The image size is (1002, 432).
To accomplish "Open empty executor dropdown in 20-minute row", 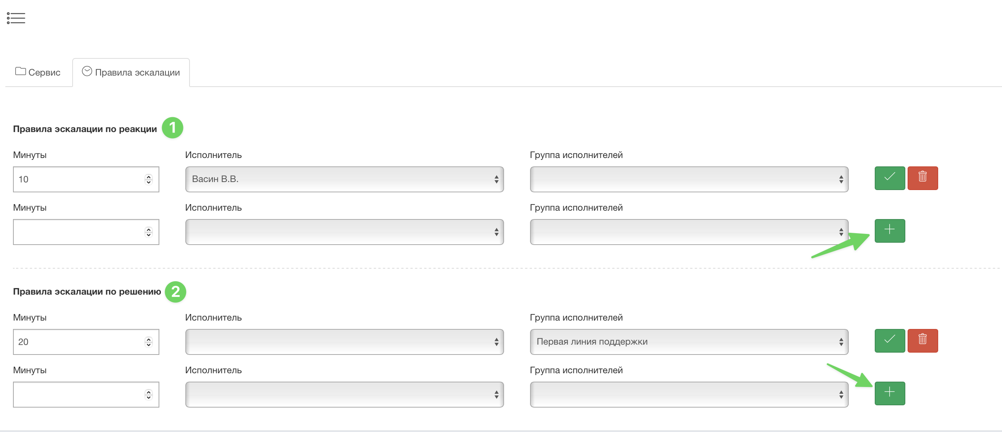I will (344, 342).
